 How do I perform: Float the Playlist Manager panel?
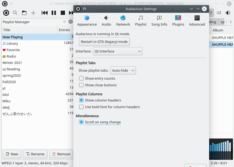point(64,22)
